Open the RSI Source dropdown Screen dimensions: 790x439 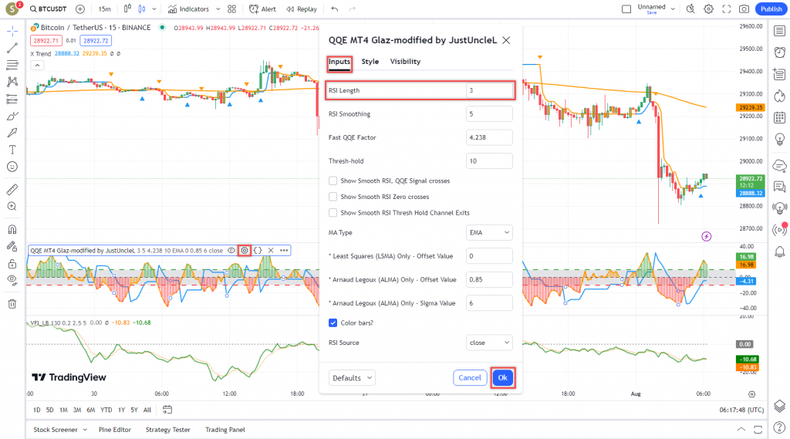click(x=489, y=343)
